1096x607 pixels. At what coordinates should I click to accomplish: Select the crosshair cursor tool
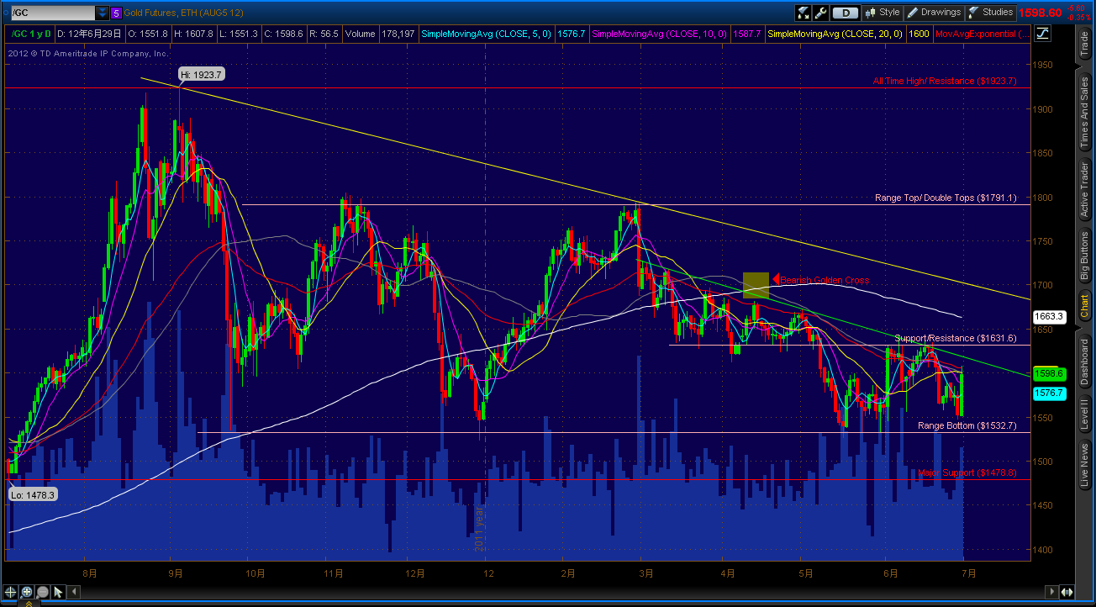(10, 592)
